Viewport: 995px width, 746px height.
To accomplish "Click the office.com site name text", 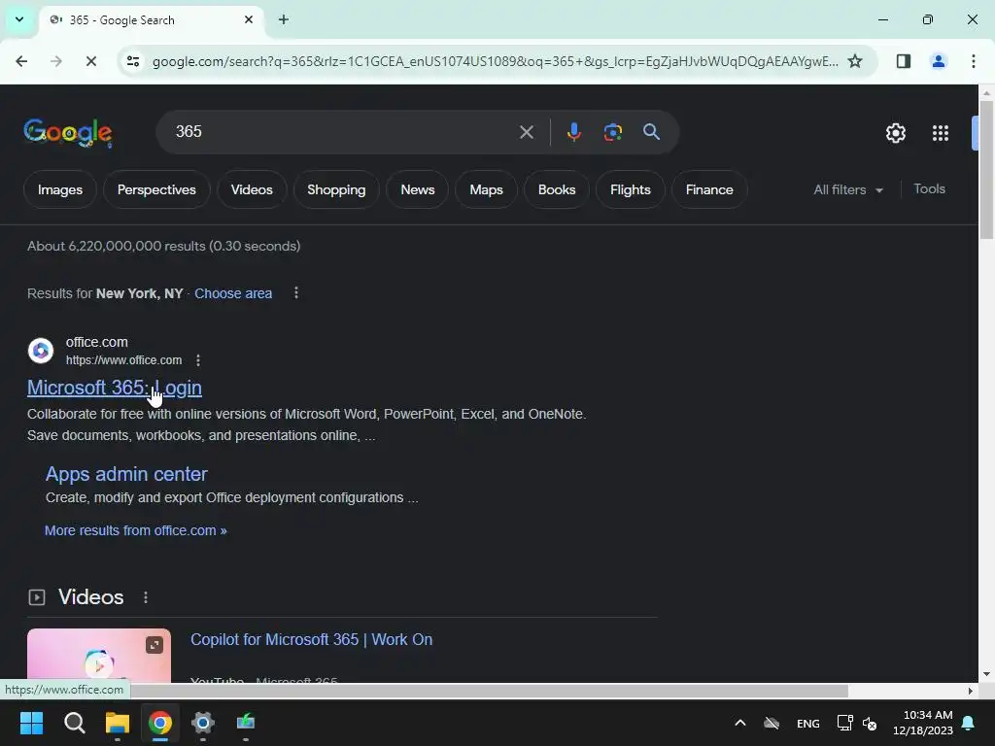I will click(96, 342).
